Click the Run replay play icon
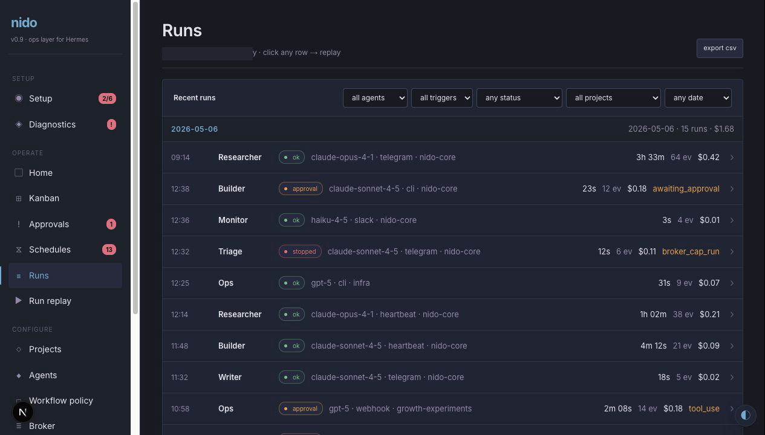 coord(19,301)
